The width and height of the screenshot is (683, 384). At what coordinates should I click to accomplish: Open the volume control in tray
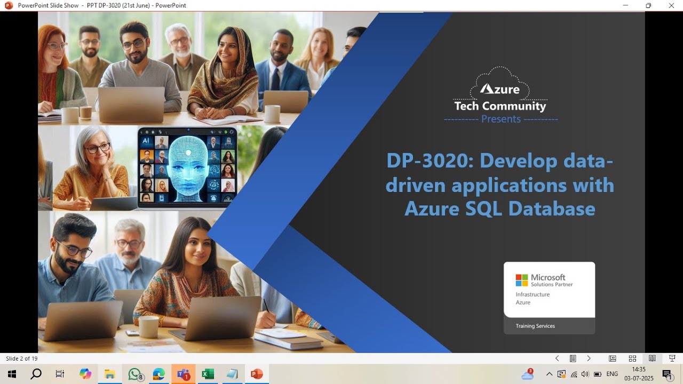click(585, 374)
